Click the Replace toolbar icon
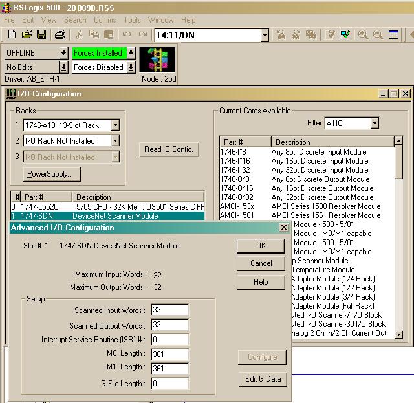414x403 pixels. pyautogui.click(x=310, y=34)
